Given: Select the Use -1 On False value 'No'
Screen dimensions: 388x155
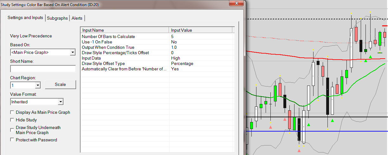Looking at the screenshot, I should 174,42.
